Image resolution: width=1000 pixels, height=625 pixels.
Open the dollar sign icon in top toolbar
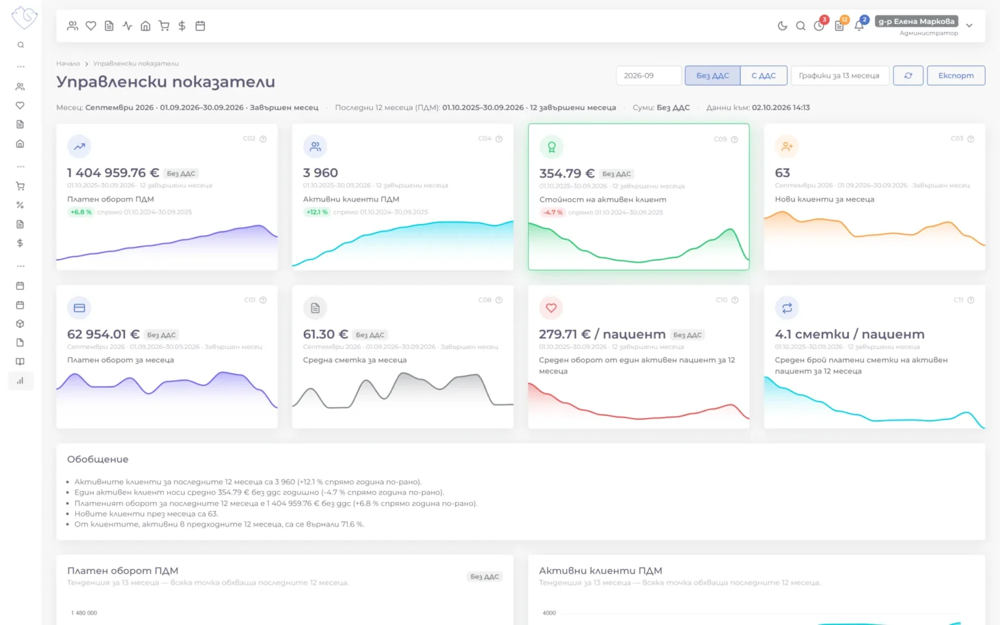pyautogui.click(x=182, y=26)
